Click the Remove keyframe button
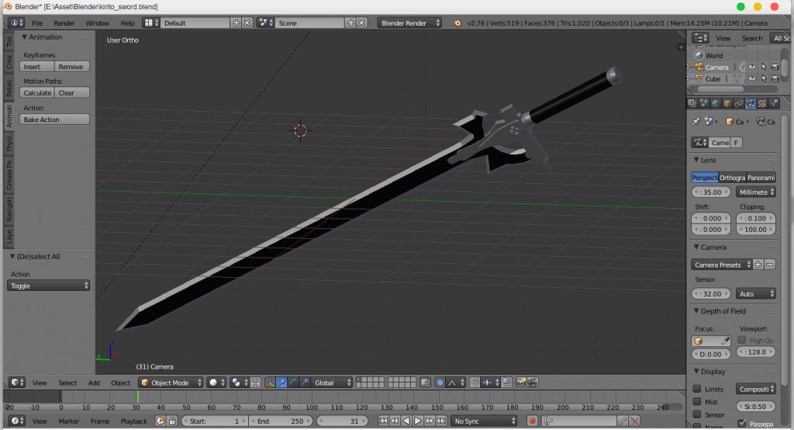The image size is (794, 430). click(x=72, y=67)
